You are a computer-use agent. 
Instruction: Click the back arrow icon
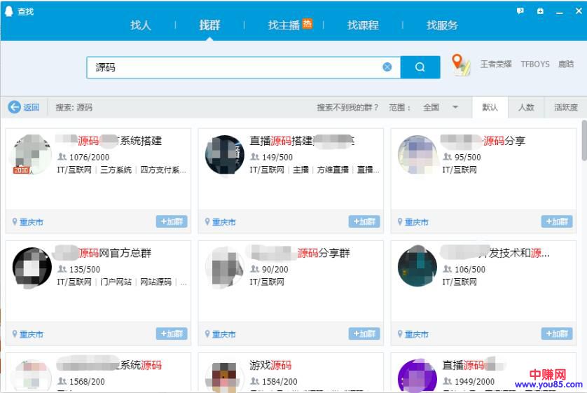pyautogui.click(x=15, y=107)
